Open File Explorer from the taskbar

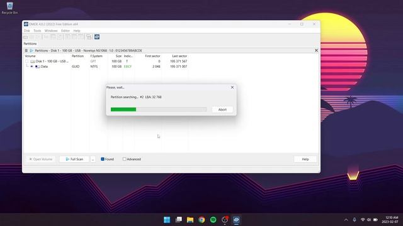point(190,220)
